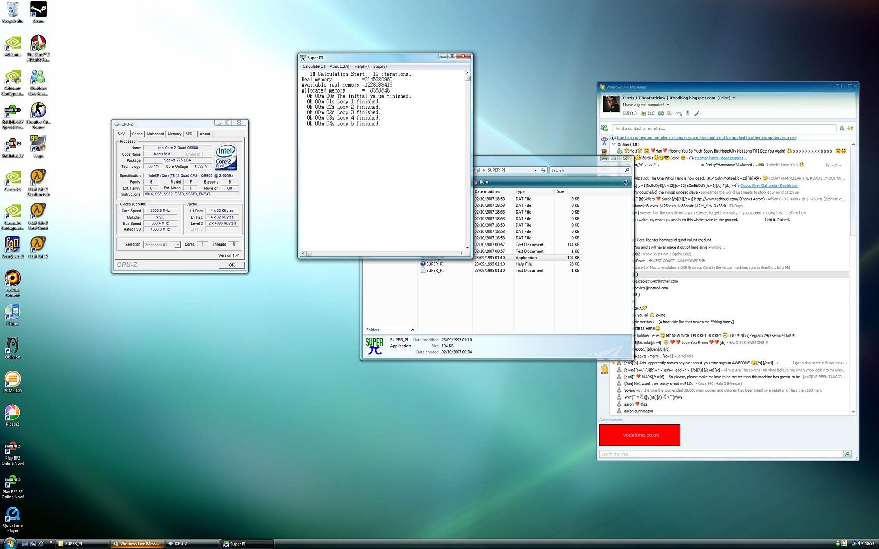Click the Burn button in Explorer toolbar
Image resolution: width=879 pixels, height=549 pixels.
481,181
